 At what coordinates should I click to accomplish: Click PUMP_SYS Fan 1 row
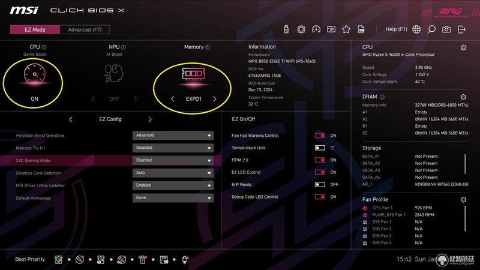398,215
